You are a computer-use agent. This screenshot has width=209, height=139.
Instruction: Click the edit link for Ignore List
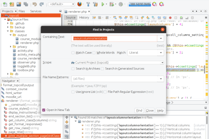click(99, 92)
